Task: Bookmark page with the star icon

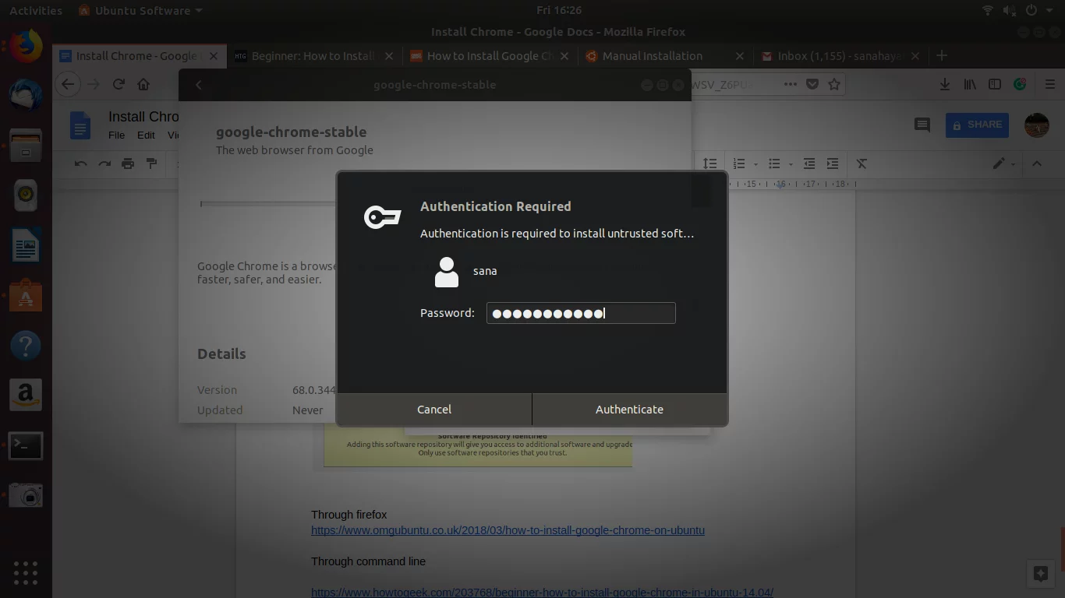Action: [834, 84]
